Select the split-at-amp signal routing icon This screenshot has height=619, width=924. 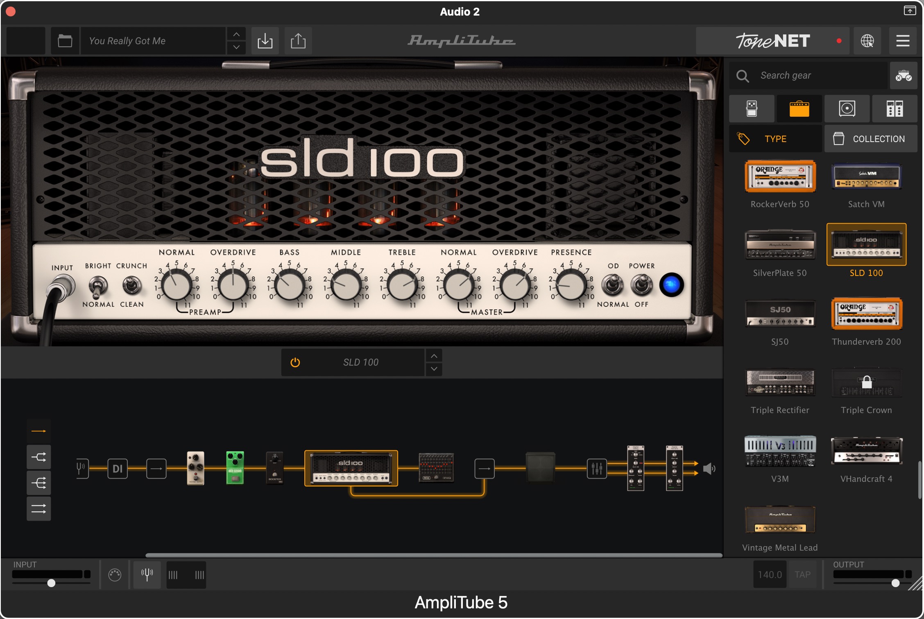[39, 457]
